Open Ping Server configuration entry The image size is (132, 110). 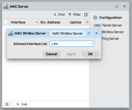(x=110, y=39)
